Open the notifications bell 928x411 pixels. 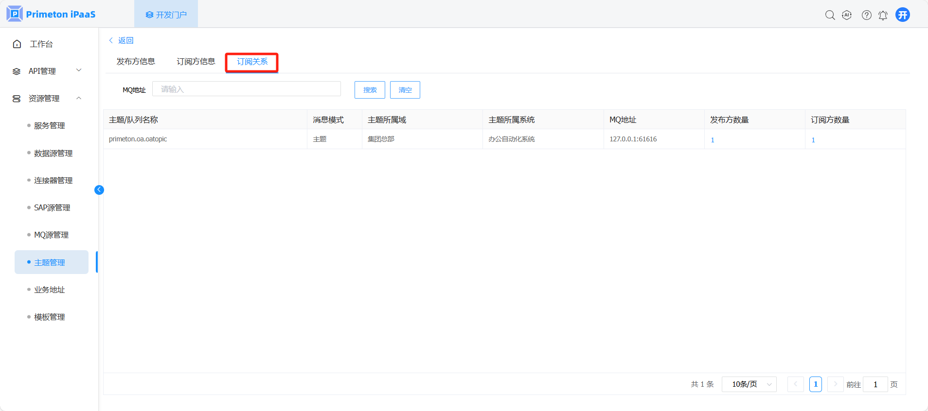[x=883, y=15]
